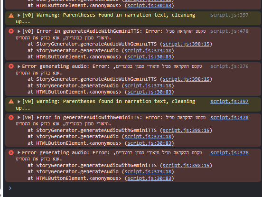This screenshot has width=262, height=197.
Task: Click the red error icon beside greyed script.js:376 entry
Action: (x=11, y=66)
